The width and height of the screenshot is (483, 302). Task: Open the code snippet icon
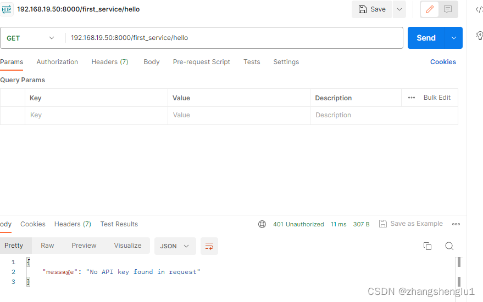[x=479, y=9]
